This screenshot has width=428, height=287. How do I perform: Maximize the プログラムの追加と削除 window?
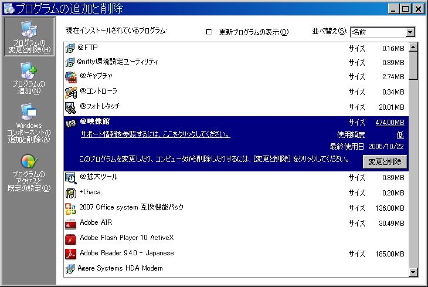pos(405,9)
